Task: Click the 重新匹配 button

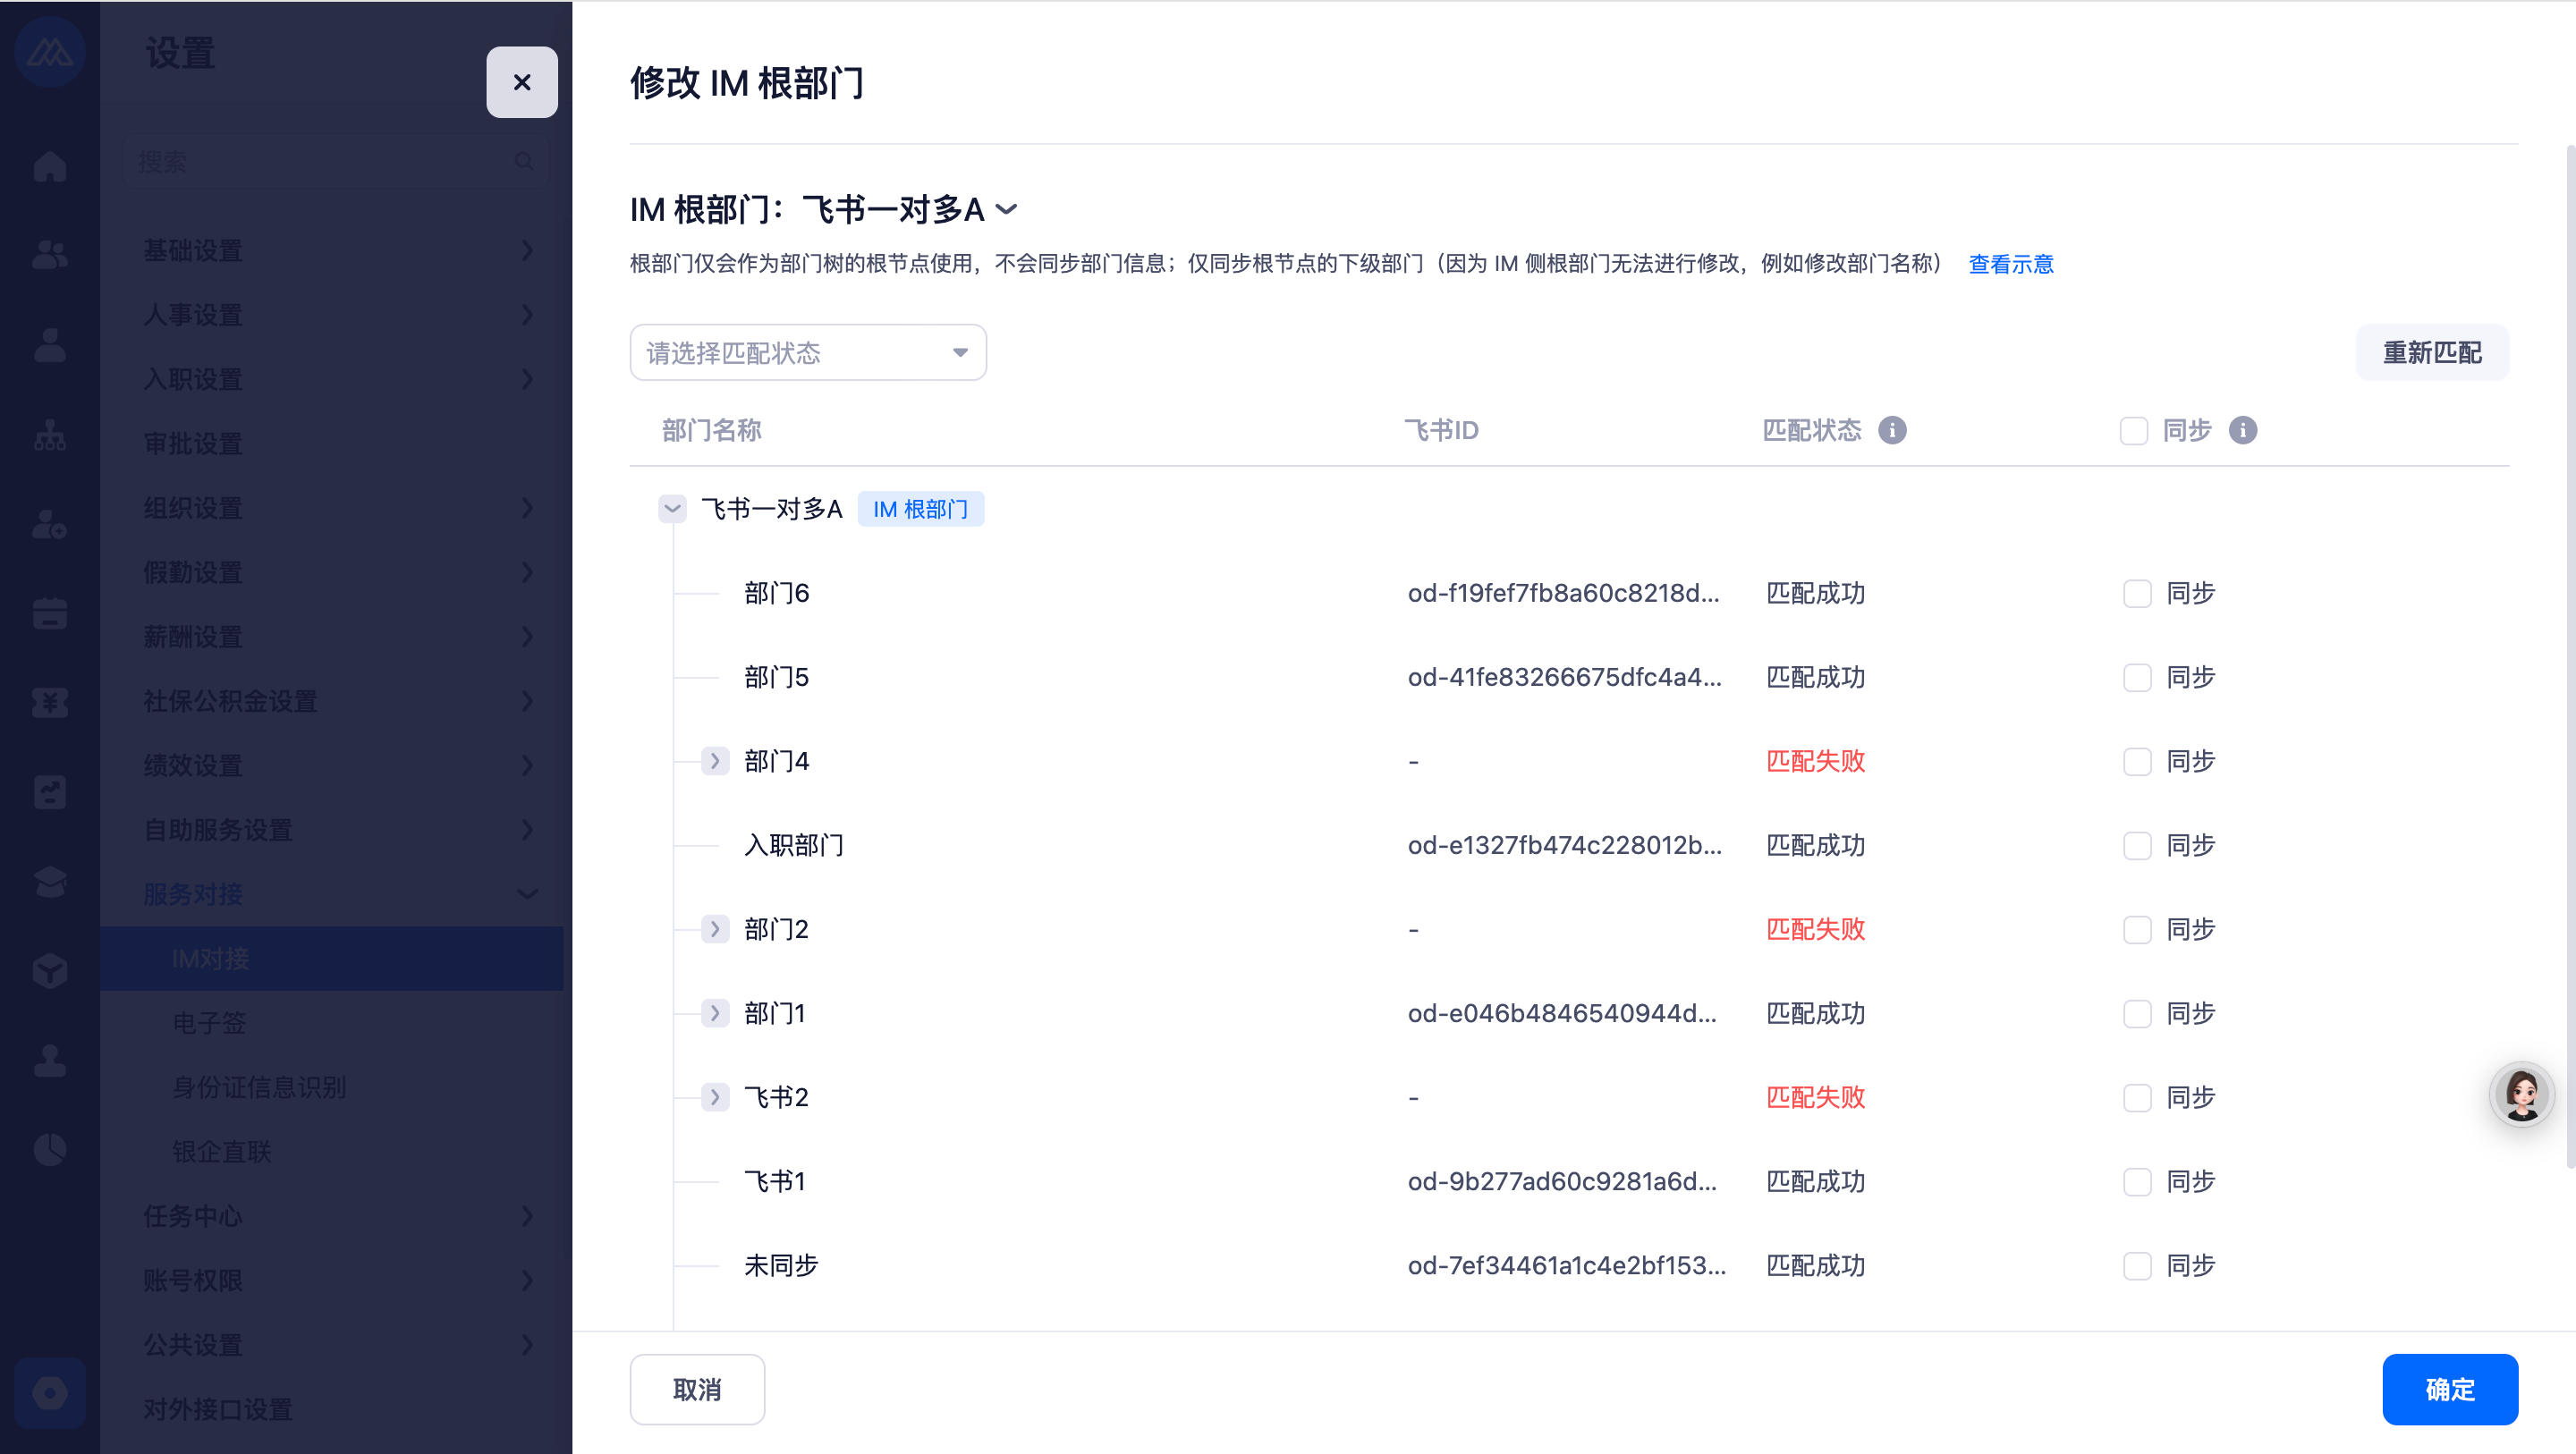Action: pyautogui.click(x=2431, y=352)
